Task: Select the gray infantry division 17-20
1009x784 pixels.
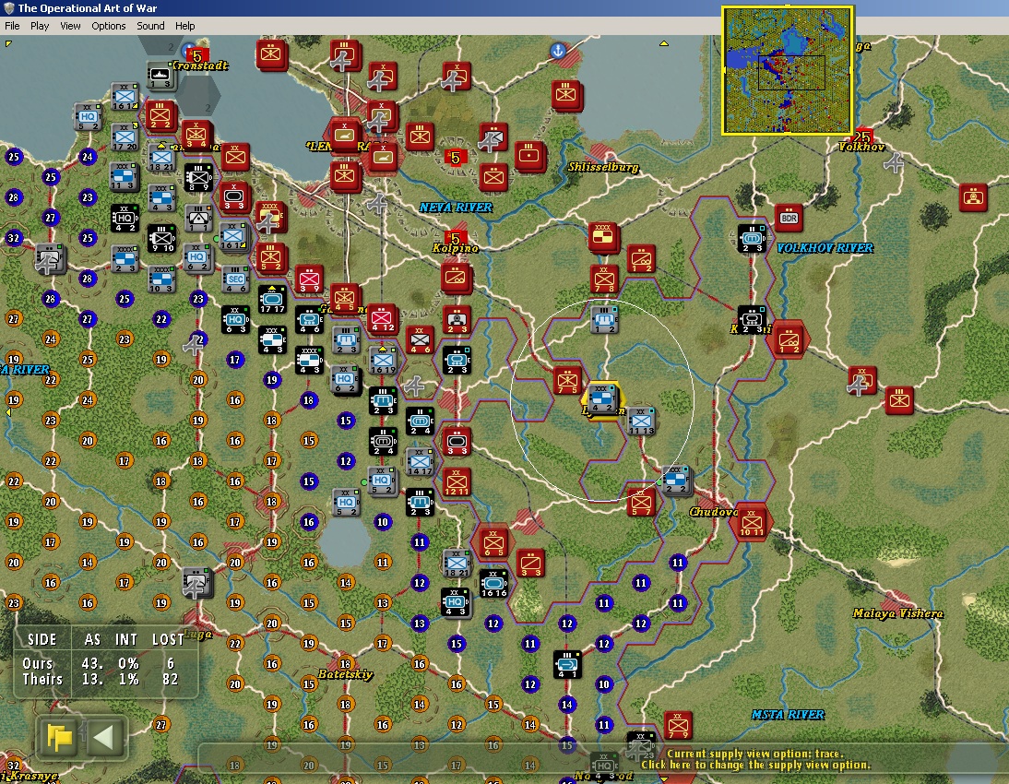Action: pos(125,137)
